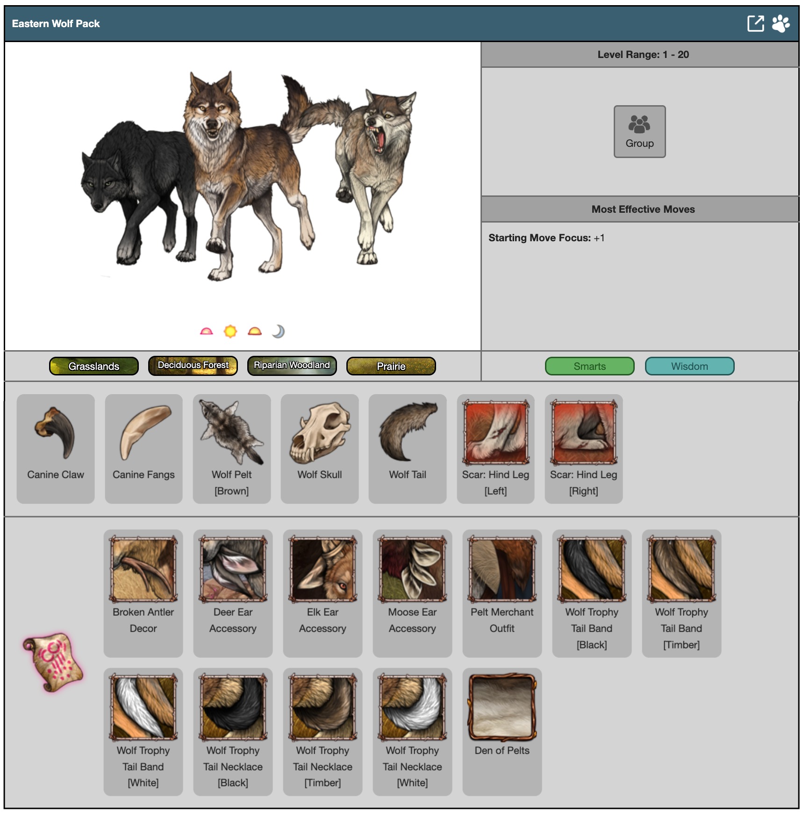Select the midday sun time icon
The height and width of the screenshot is (814, 803).
pyautogui.click(x=230, y=331)
